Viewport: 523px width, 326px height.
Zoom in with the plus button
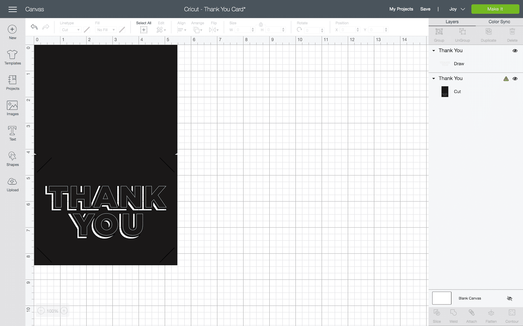coord(64,311)
